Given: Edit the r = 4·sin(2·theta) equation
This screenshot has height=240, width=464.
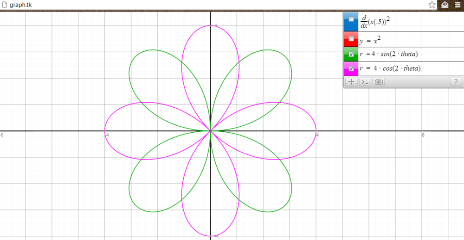Looking at the screenshot, I should pos(408,54).
